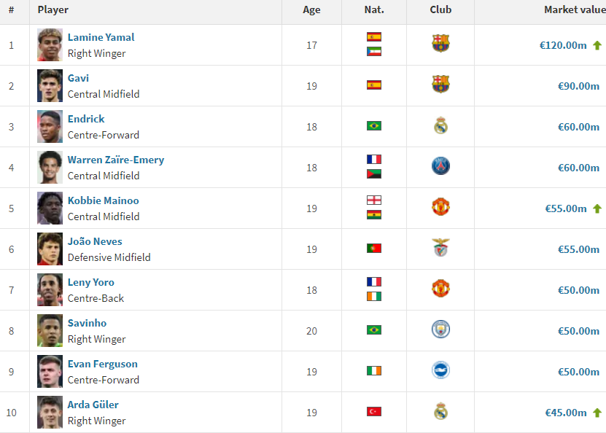
Task: Click Benfica crest in João Neves row
Action: [x=440, y=248]
